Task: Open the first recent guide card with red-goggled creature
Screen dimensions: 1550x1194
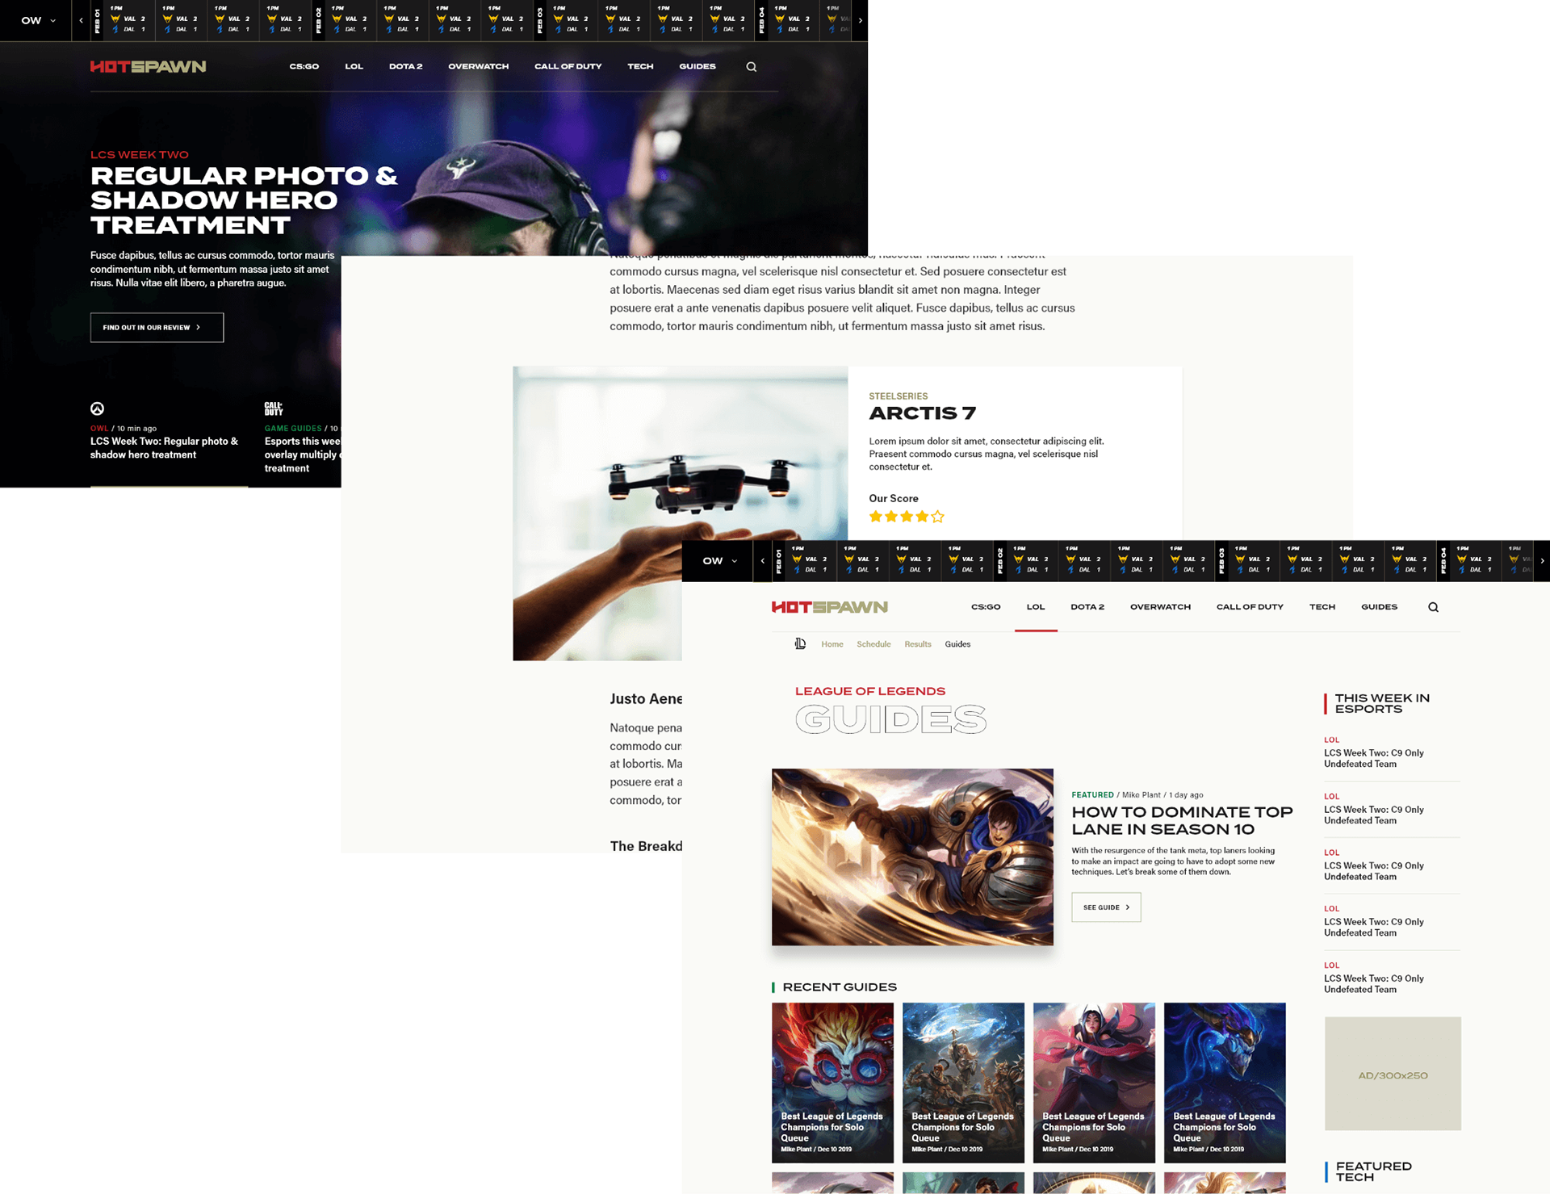Action: coord(832,1083)
